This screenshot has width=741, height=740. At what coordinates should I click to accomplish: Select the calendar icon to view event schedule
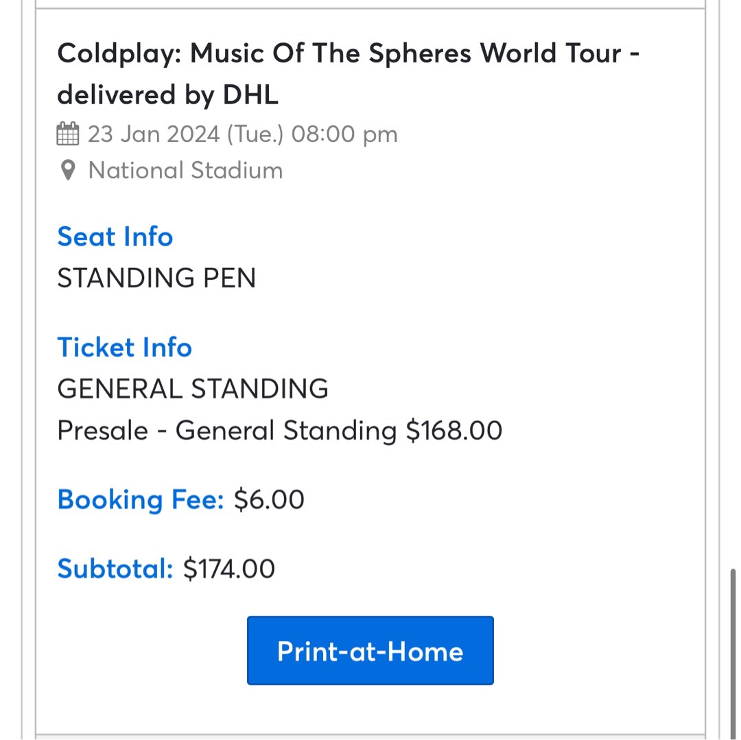(x=67, y=134)
